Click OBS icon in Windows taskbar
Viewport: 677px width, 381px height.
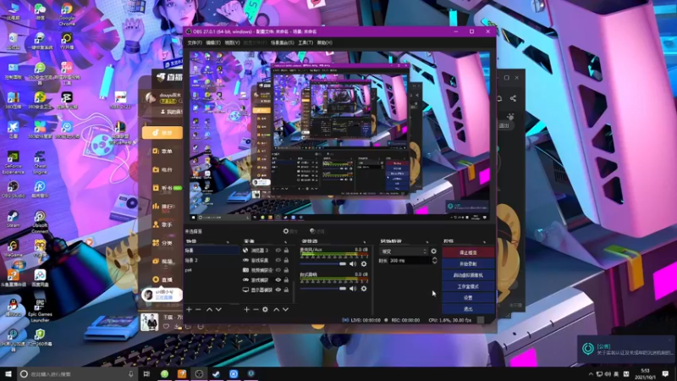[199, 373]
